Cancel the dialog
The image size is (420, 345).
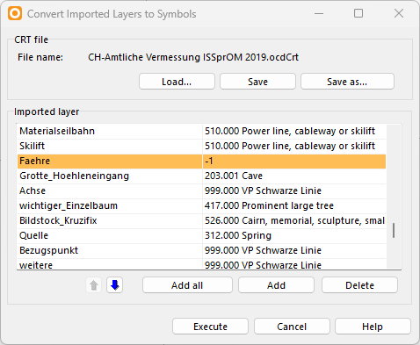point(292,327)
